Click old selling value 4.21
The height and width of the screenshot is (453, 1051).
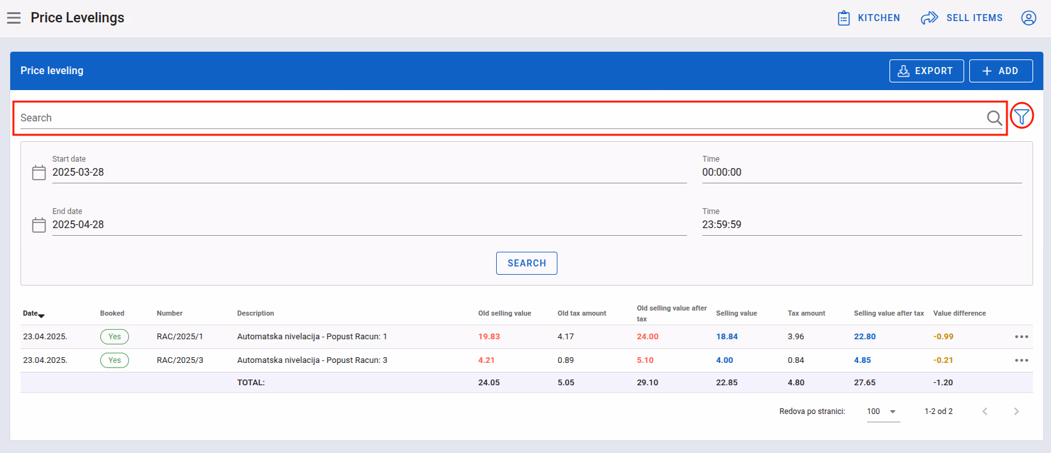point(487,360)
